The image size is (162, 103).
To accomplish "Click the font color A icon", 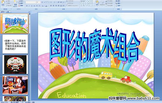I will click(46, 6).
